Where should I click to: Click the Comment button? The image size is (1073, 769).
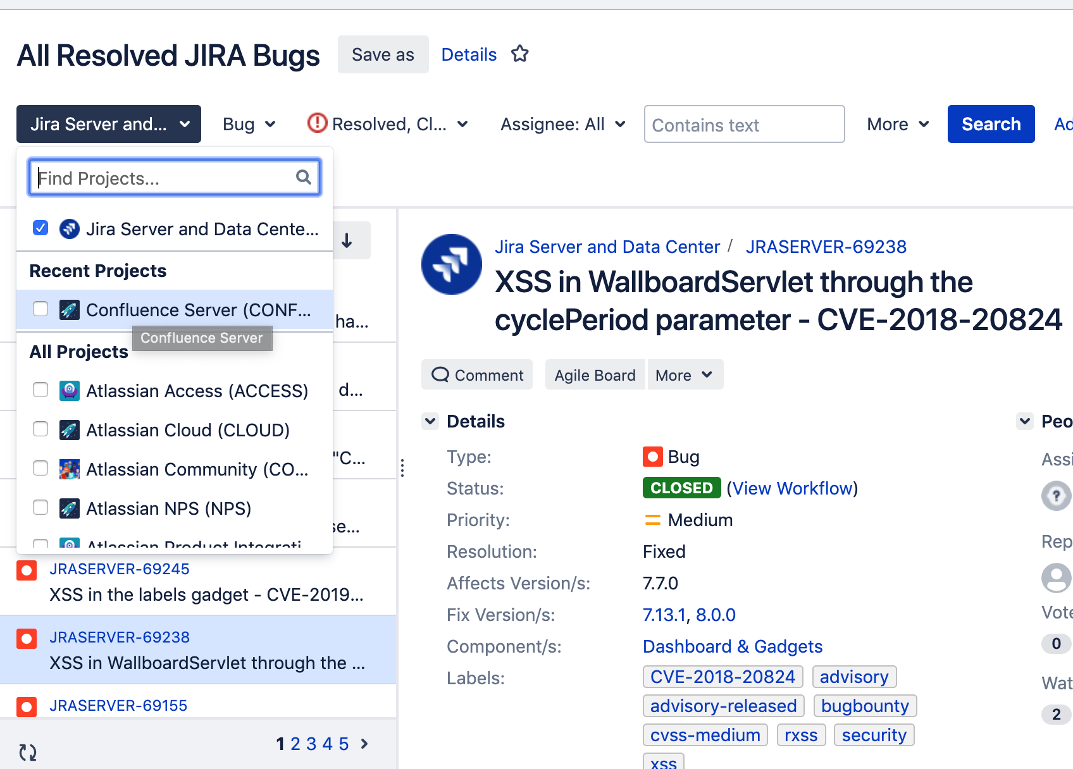(477, 375)
